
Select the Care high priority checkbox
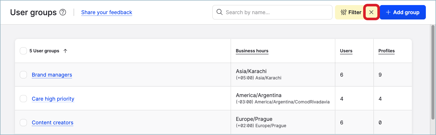click(23, 99)
